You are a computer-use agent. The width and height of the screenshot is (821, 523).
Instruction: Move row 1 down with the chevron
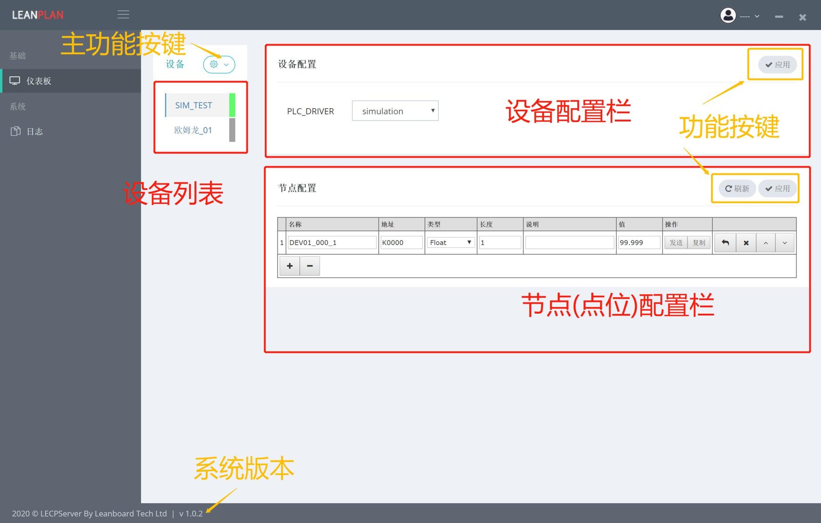click(785, 243)
